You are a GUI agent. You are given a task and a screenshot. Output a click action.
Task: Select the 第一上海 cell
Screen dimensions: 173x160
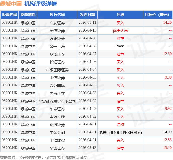(57, 46)
